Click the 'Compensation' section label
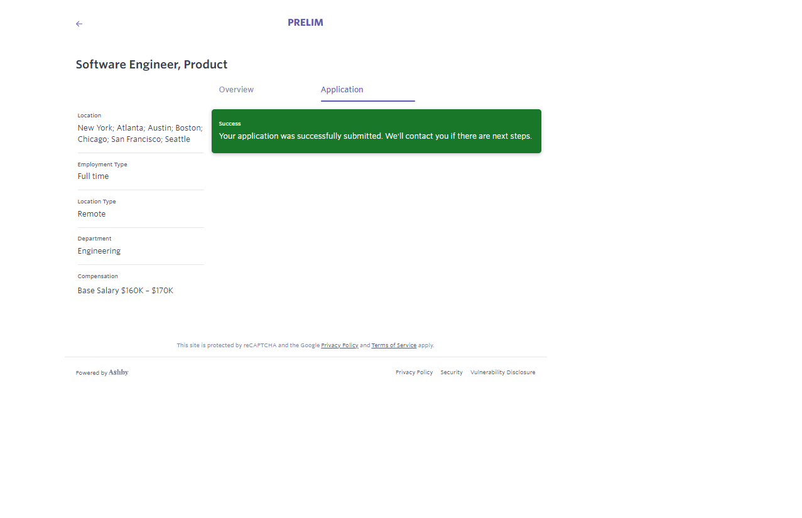802x518 pixels. pyautogui.click(x=97, y=276)
